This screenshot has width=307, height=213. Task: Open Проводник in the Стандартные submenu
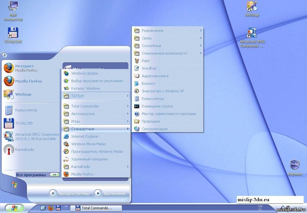click(x=168, y=121)
